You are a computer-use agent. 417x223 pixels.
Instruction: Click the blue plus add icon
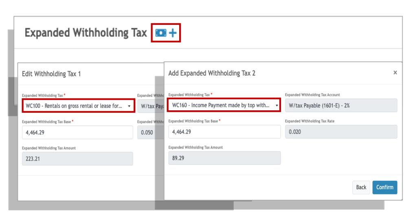(x=173, y=33)
